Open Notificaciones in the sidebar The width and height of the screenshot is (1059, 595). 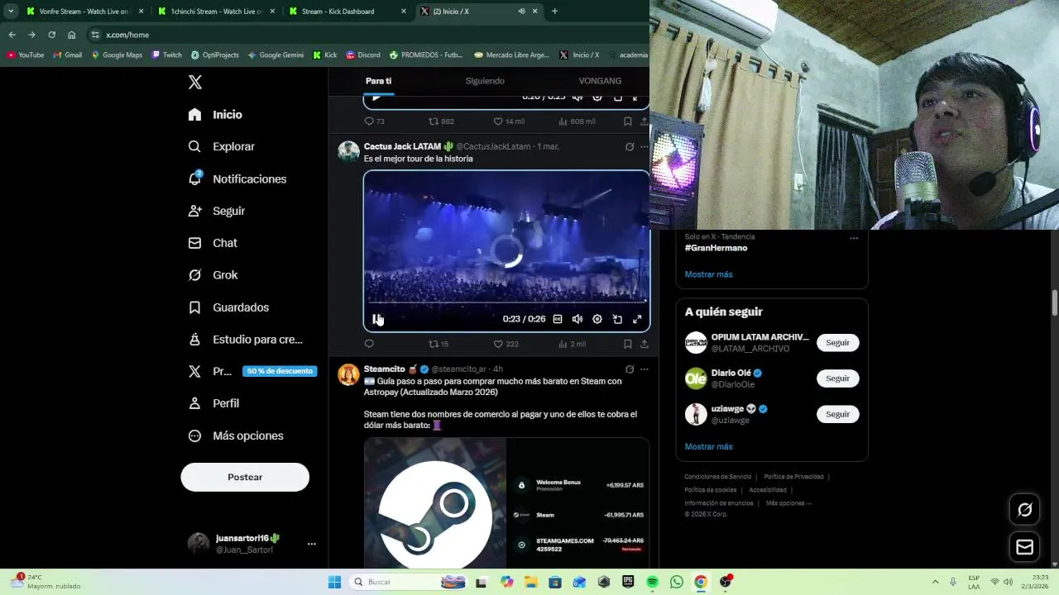237,178
